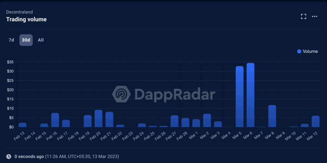327x163 pixels.
Task: Click the clock icon beside the timestamp
Action: (8, 156)
